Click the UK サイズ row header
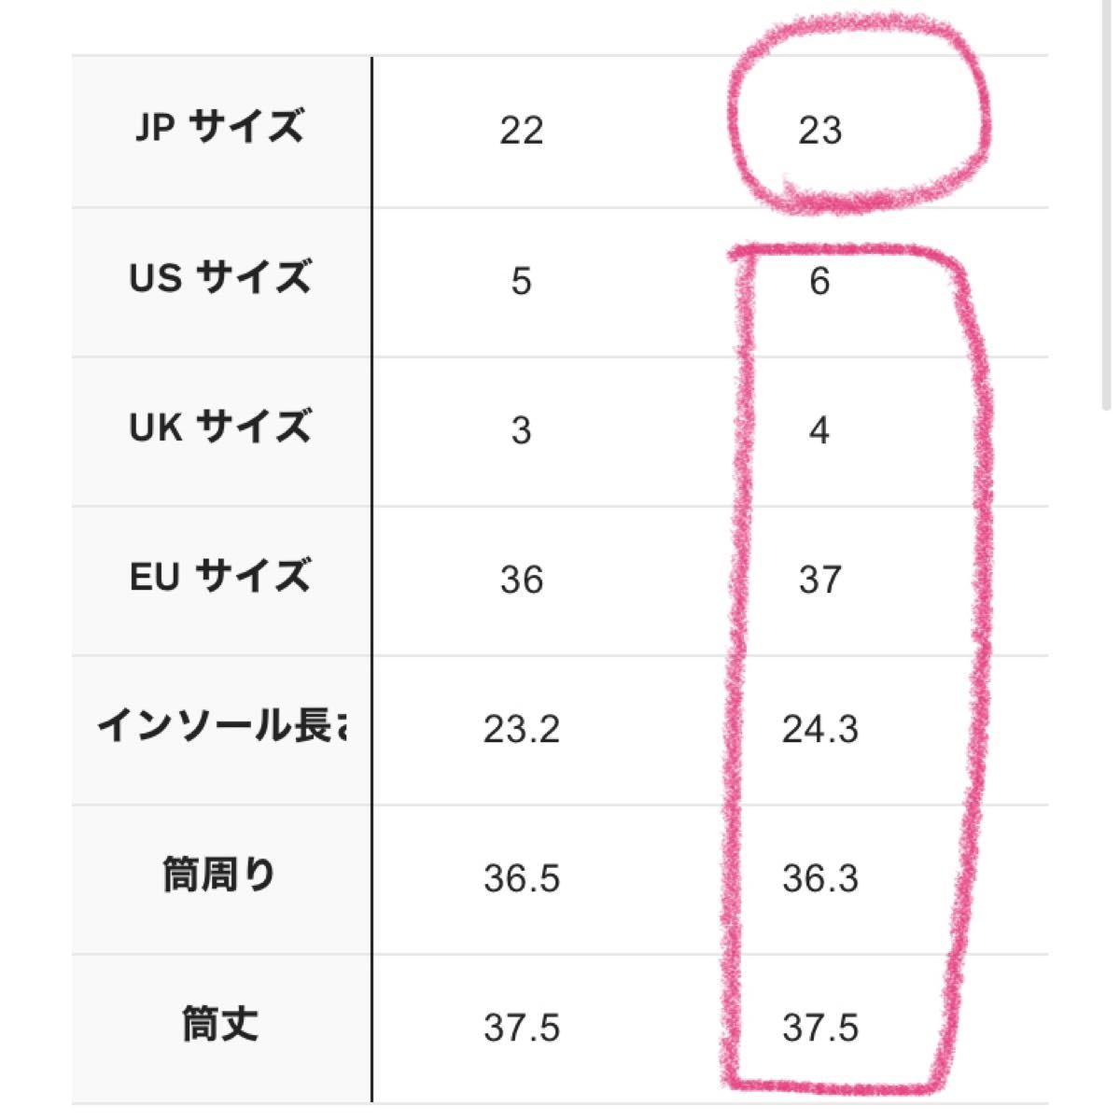The width and height of the screenshot is (1120, 1120). pyautogui.click(x=221, y=429)
